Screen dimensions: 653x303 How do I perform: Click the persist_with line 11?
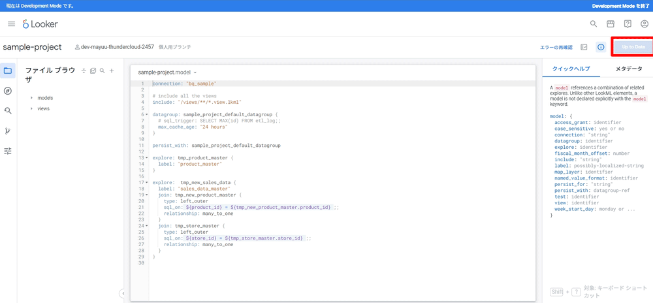[217, 146]
